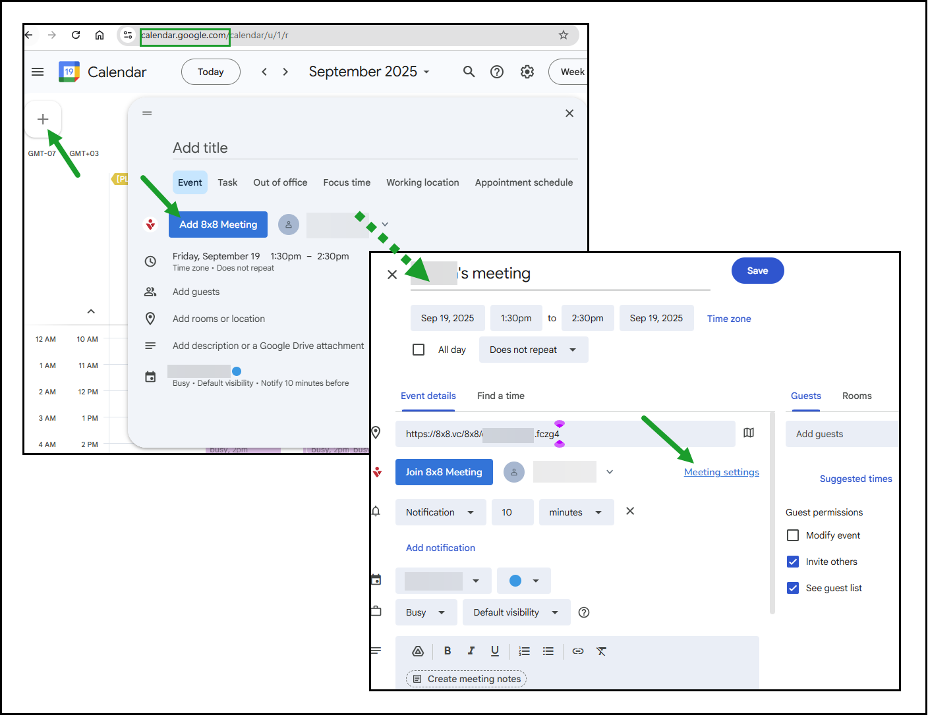The width and height of the screenshot is (928, 715).
Task: Click the search magnifier icon in Calendar header
Action: pyautogui.click(x=469, y=72)
